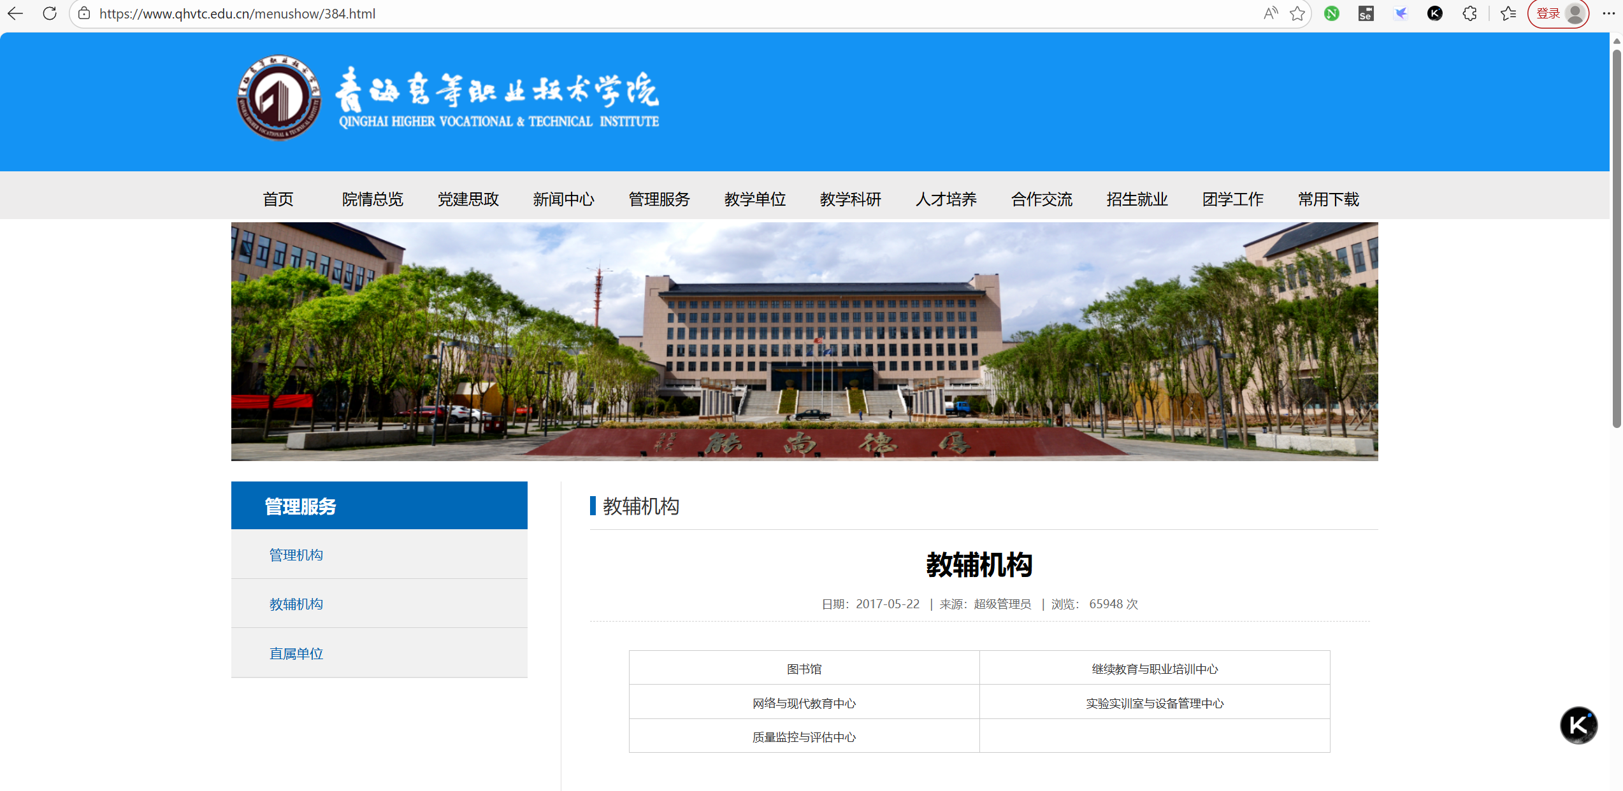1623x791 pixels.
Task: Open 教学科研 menu item
Action: (x=851, y=199)
